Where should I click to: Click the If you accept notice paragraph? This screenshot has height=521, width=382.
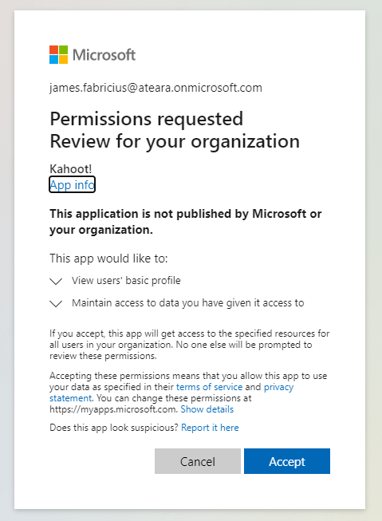point(189,345)
